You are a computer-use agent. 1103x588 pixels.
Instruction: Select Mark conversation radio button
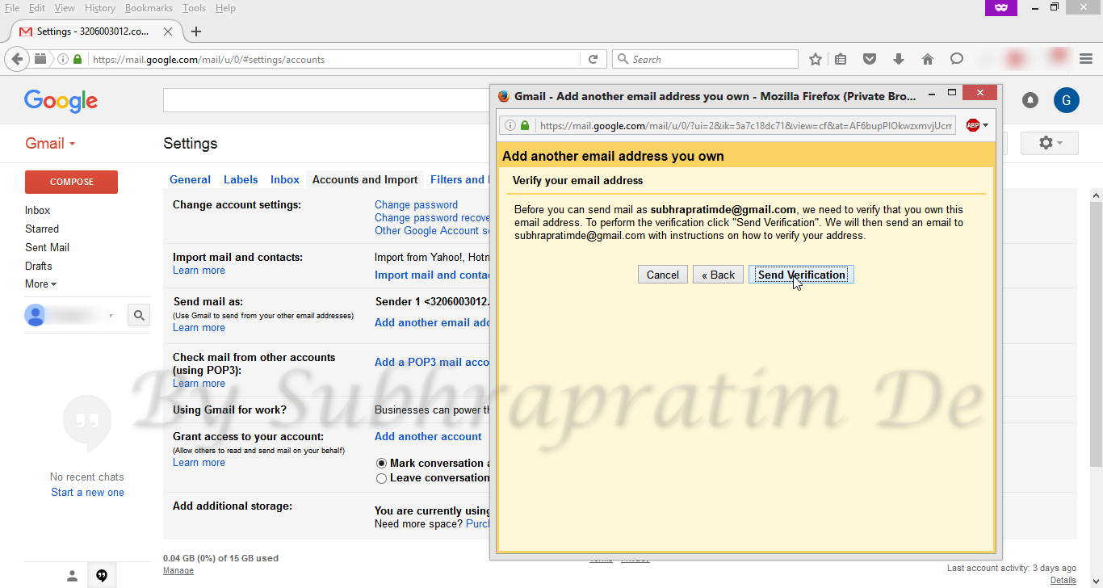381,464
